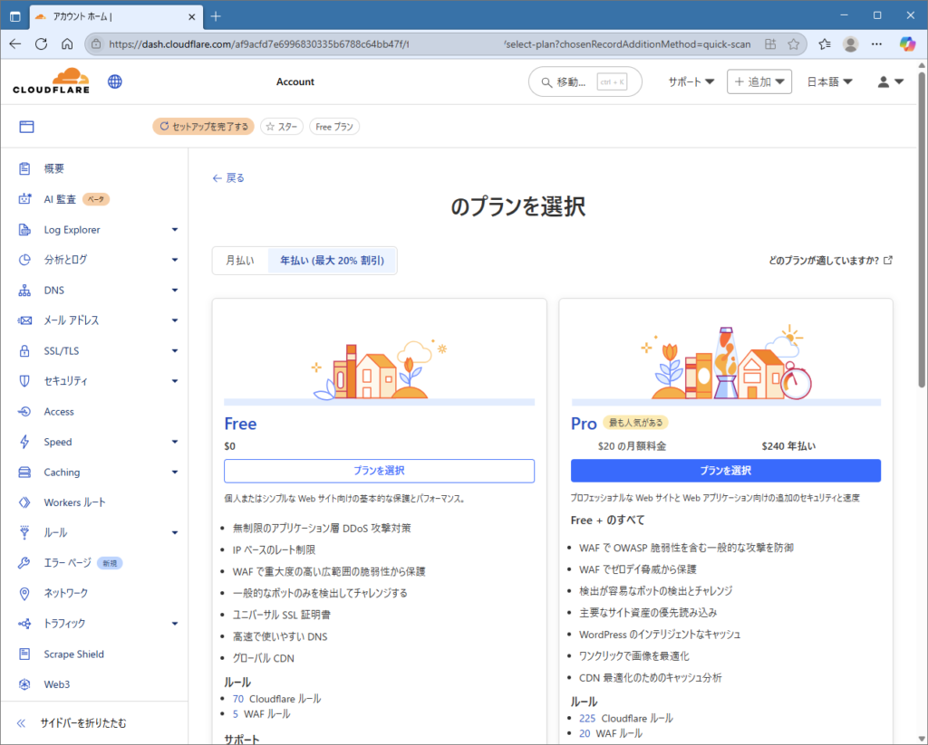This screenshot has height=745, width=928.
Task: Click the browser refresh icon
Action: 41,43
